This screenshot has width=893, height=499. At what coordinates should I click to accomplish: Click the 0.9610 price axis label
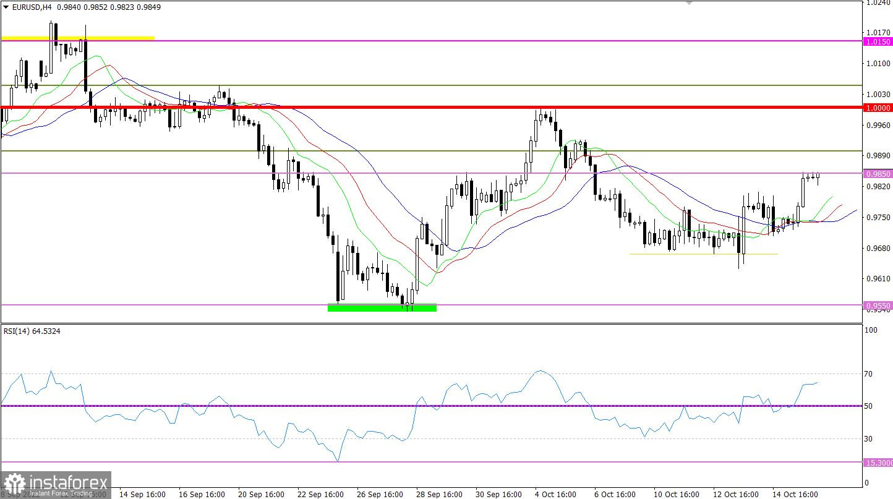pyautogui.click(x=878, y=279)
